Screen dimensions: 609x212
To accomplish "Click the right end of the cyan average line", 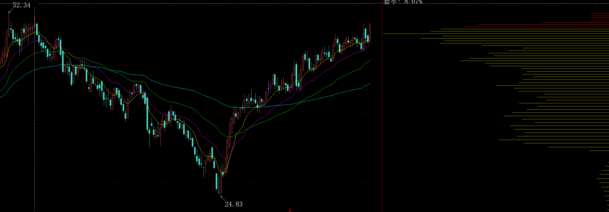I will pos(369,84).
